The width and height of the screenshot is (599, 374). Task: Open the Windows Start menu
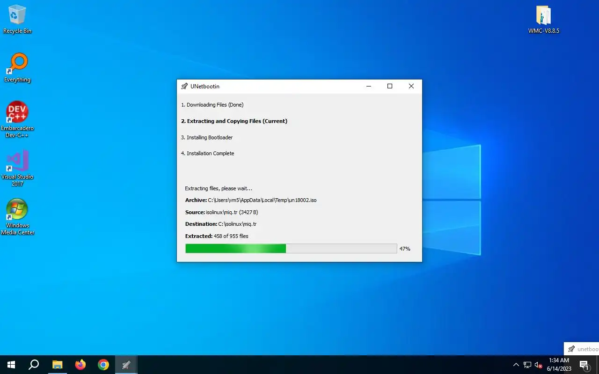coord(11,365)
